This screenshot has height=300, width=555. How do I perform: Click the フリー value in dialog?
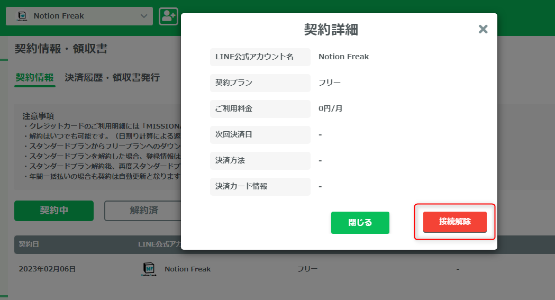tap(330, 83)
